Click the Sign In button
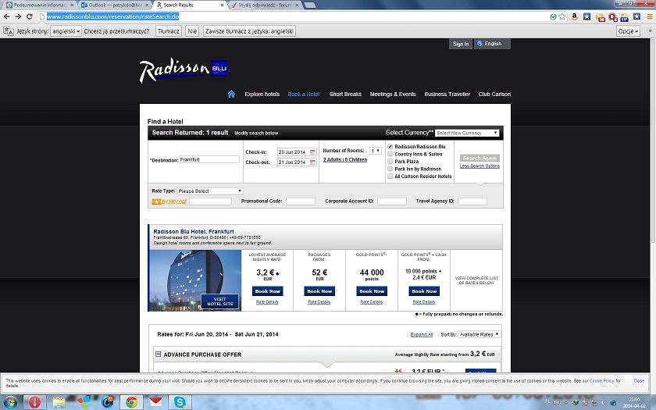 pyautogui.click(x=461, y=44)
